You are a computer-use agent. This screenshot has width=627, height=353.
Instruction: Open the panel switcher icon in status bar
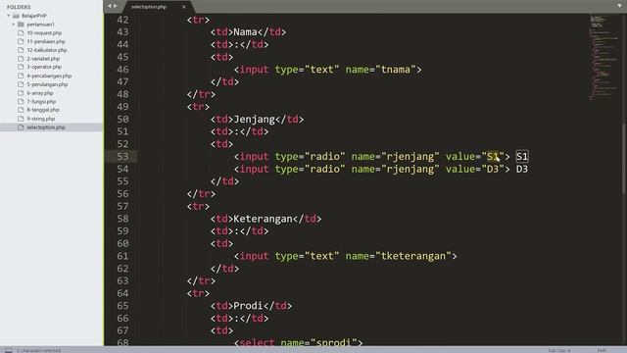point(9,350)
